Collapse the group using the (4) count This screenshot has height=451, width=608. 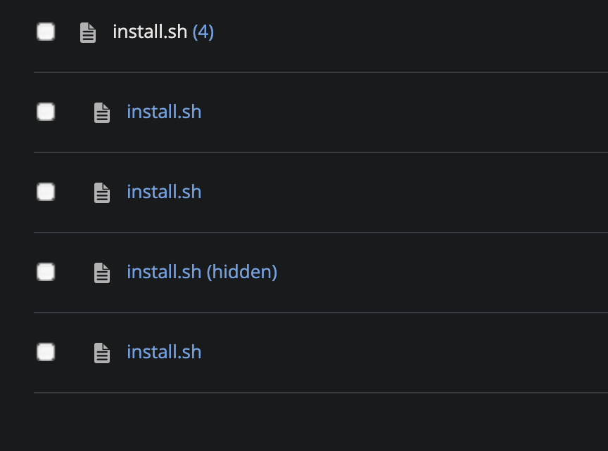pyautogui.click(x=203, y=32)
